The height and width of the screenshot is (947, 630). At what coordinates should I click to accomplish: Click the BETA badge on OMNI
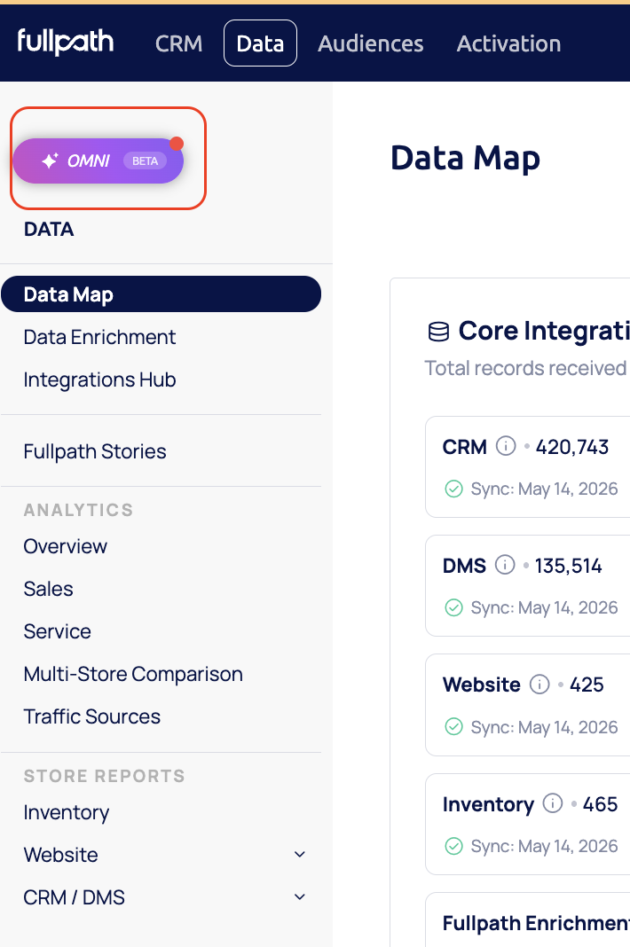[146, 160]
